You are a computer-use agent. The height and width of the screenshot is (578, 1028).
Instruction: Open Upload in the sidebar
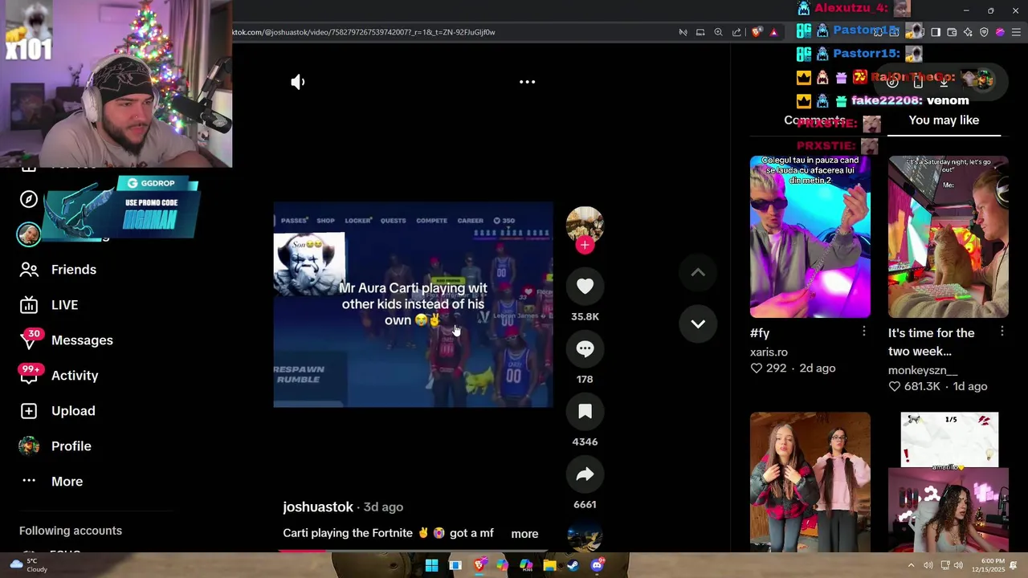click(73, 411)
